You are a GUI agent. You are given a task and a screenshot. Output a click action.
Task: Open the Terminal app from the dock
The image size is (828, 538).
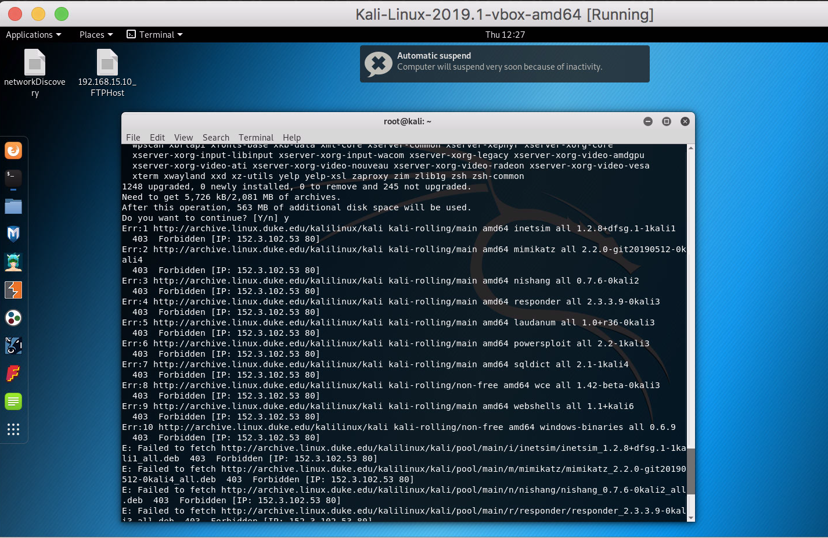[x=13, y=178]
